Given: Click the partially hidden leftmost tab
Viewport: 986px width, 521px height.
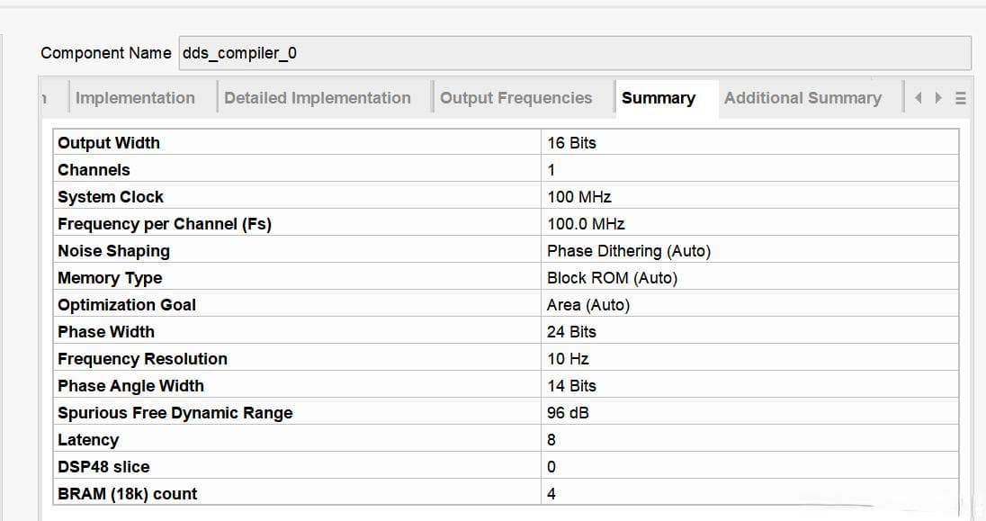Looking at the screenshot, I should coord(45,98).
